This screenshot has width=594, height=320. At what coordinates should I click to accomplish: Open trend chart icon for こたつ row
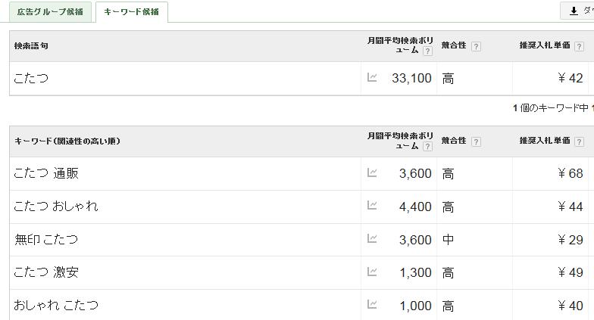coord(372,77)
